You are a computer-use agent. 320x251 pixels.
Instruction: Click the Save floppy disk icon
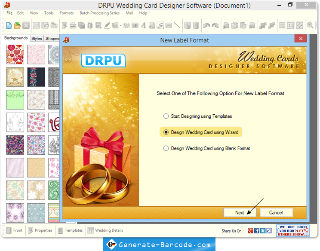coord(36,25)
